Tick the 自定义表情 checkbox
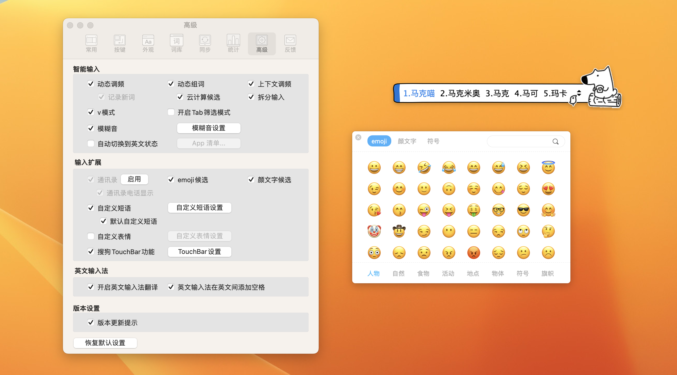 click(91, 236)
